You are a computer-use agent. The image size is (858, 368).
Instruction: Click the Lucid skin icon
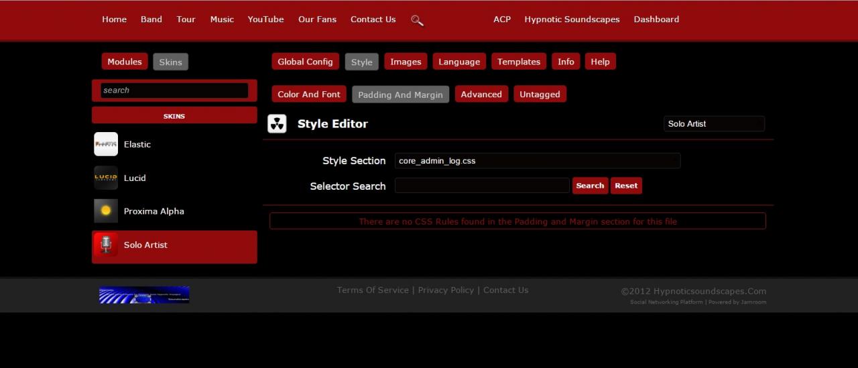click(106, 178)
